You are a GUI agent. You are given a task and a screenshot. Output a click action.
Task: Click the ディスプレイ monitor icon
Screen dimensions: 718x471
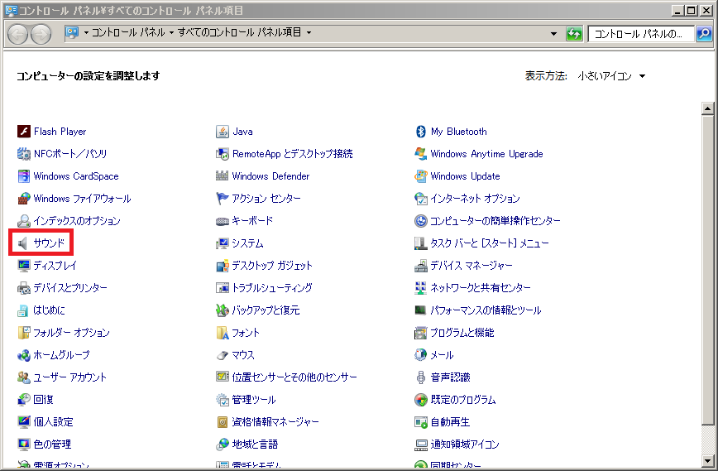[24, 266]
